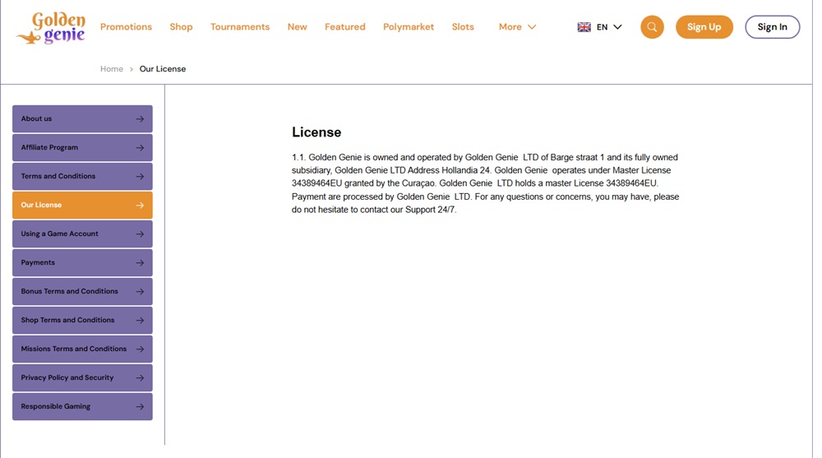Open the Featured nav item
Screen dimensions: 822x458
pos(345,27)
